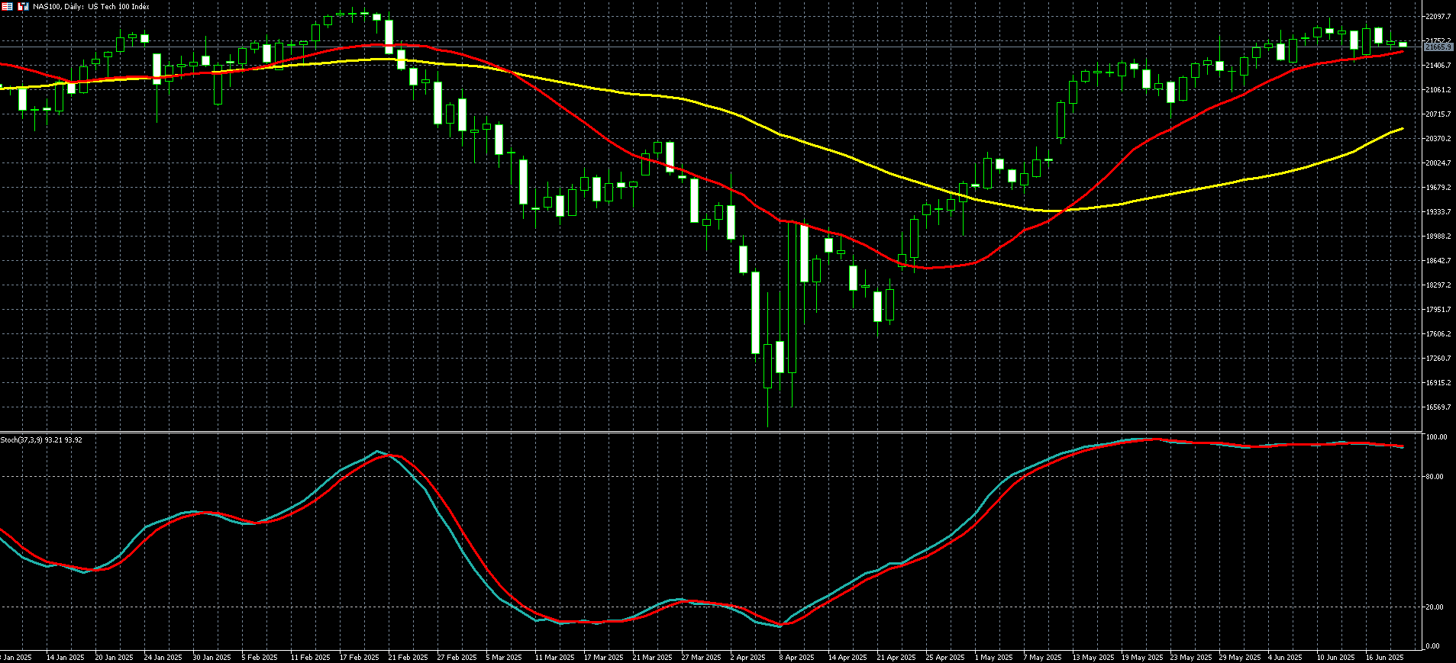Click the 18297.2 price scale label

click(x=1438, y=285)
